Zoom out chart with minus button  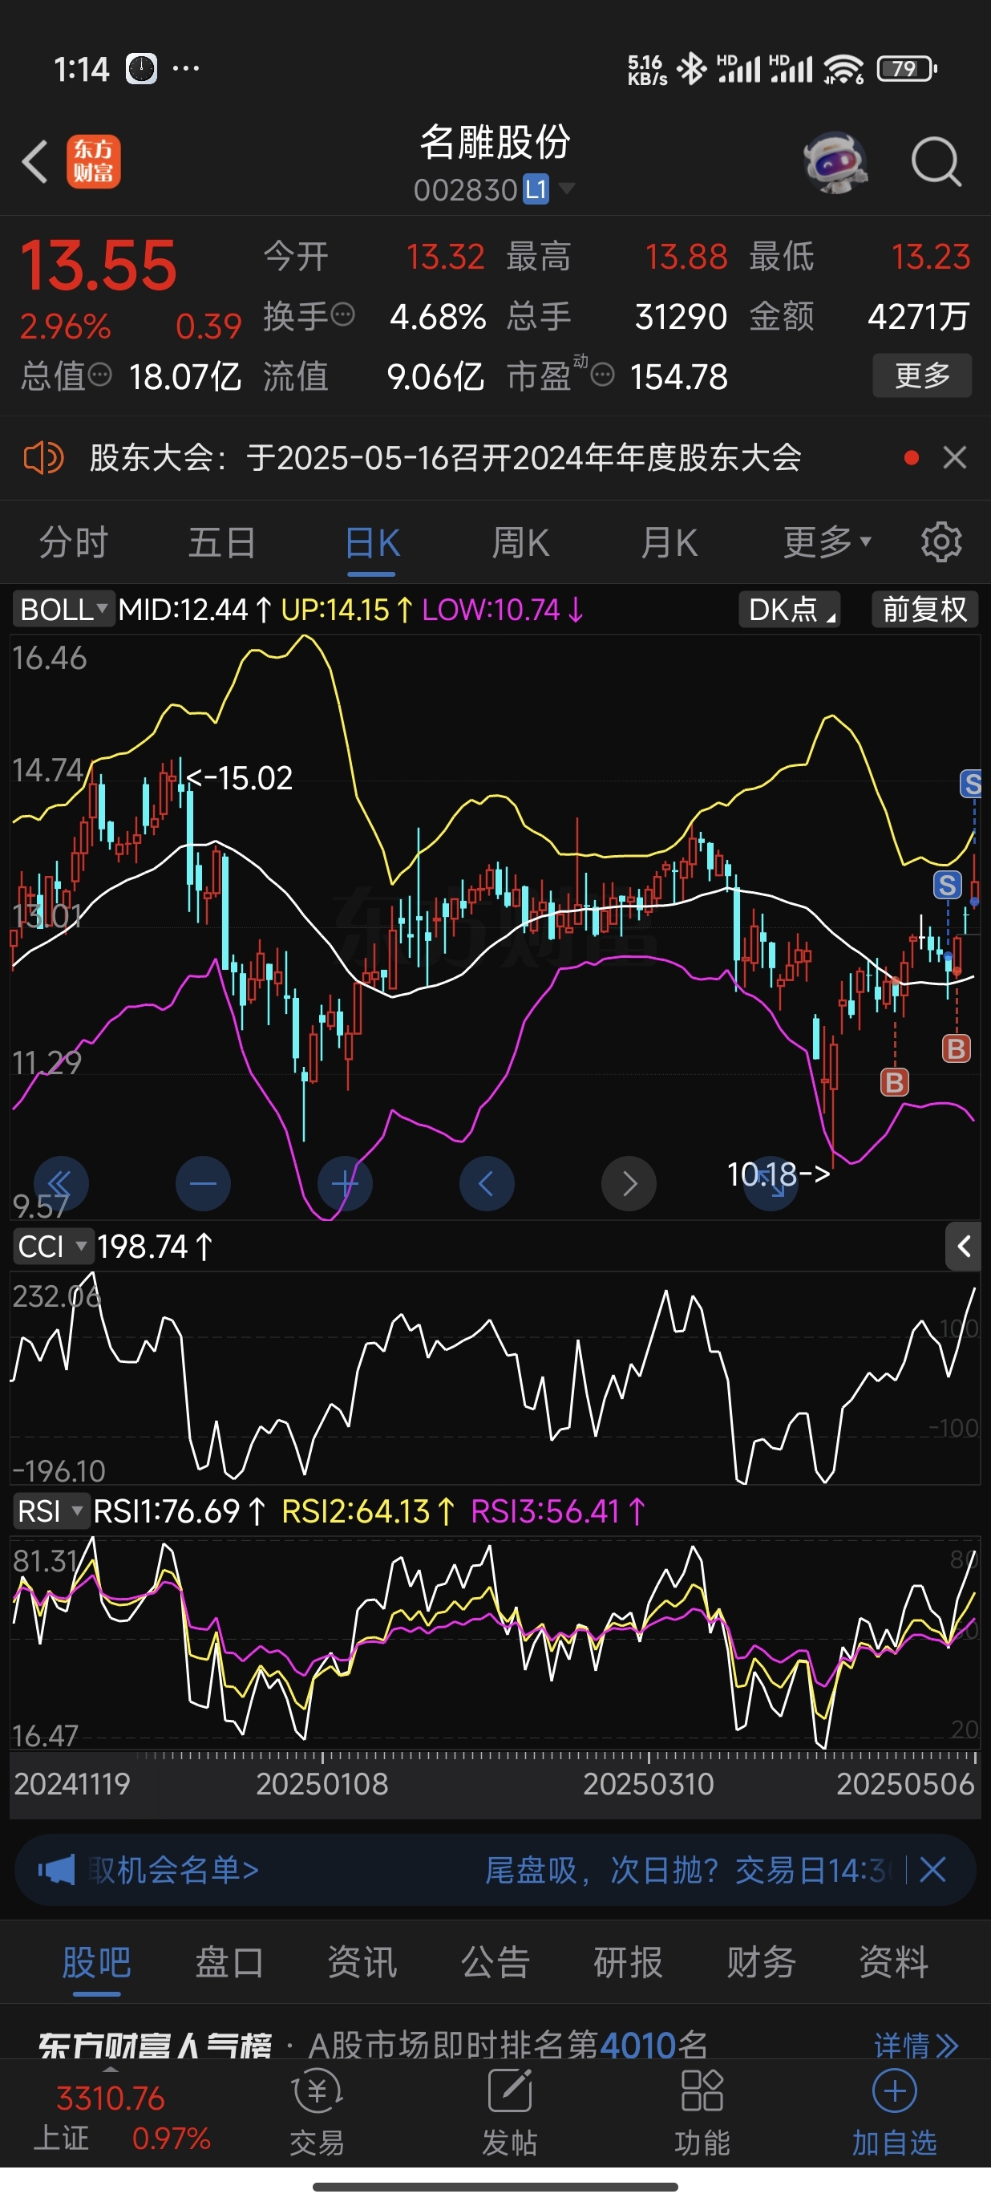coord(203,1183)
